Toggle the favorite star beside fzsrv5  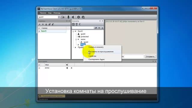39,31
